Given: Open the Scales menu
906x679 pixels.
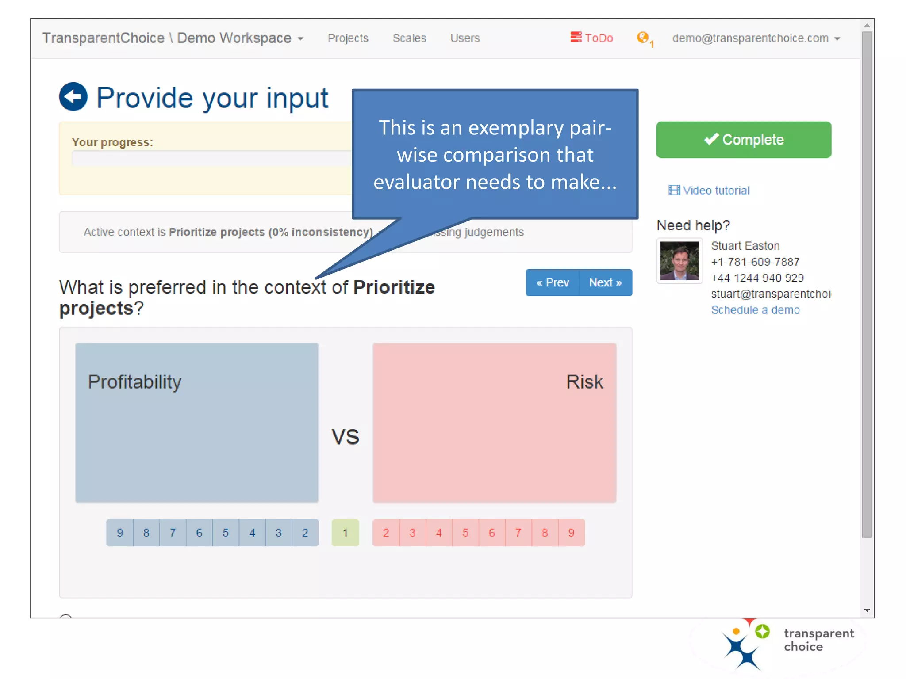Looking at the screenshot, I should click(x=409, y=38).
